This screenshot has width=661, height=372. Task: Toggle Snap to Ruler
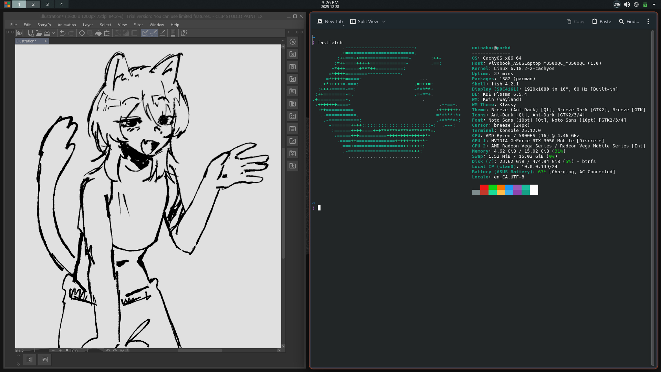pyautogui.click(x=145, y=33)
